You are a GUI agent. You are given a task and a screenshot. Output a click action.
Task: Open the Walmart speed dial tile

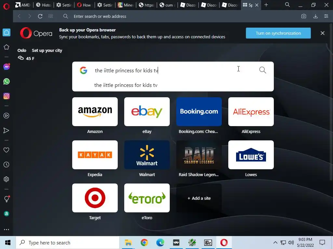pyautogui.click(x=147, y=155)
